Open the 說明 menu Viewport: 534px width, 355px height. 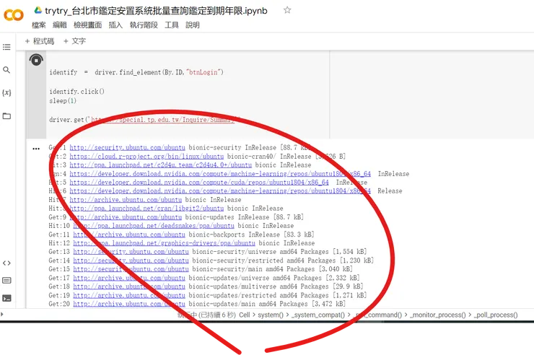(x=193, y=25)
